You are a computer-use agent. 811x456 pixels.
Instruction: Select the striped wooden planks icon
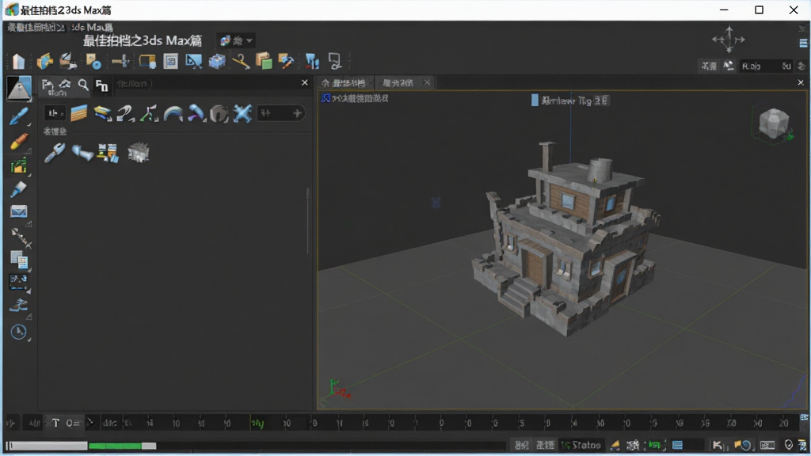tap(78, 113)
